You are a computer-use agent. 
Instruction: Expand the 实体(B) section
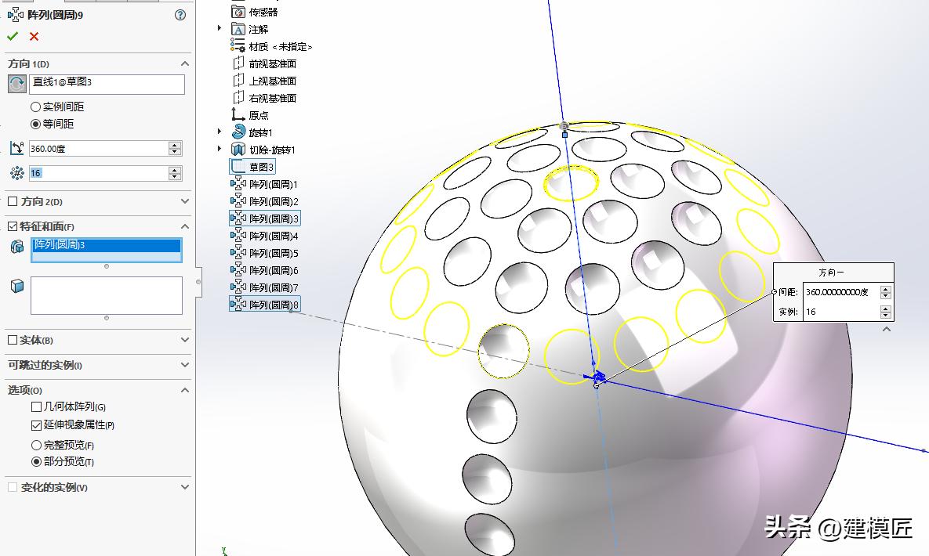point(183,340)
